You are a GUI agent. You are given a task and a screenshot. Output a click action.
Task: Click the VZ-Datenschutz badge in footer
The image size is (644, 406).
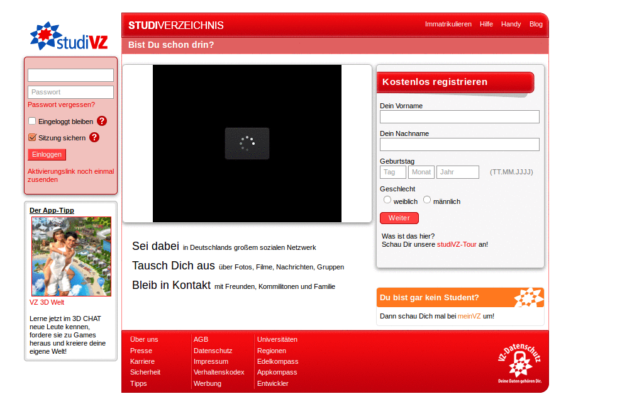[519, 363]
